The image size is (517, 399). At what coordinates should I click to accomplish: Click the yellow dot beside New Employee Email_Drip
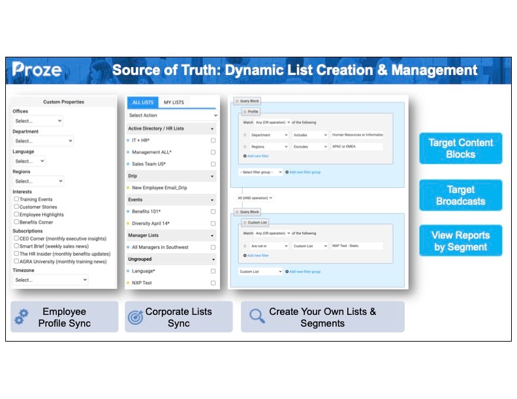[x=128, y=188]
